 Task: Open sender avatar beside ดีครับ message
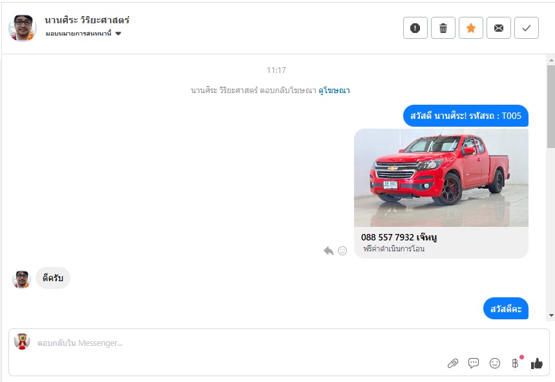tap(21, 279)
